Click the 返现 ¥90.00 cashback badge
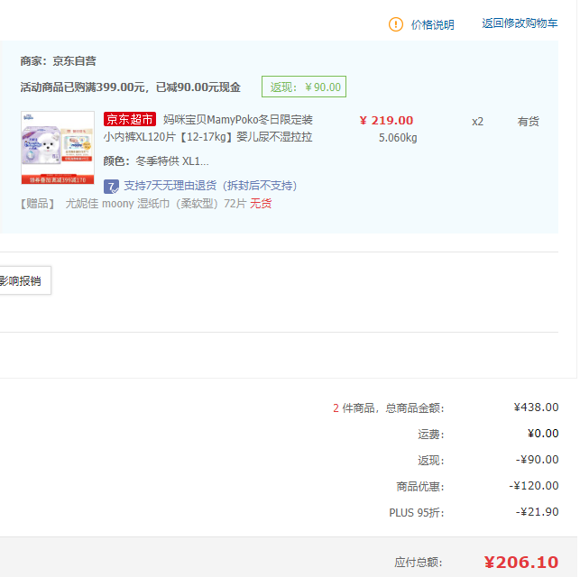Viewport: 580px width, 577px height. coord(304,87)
